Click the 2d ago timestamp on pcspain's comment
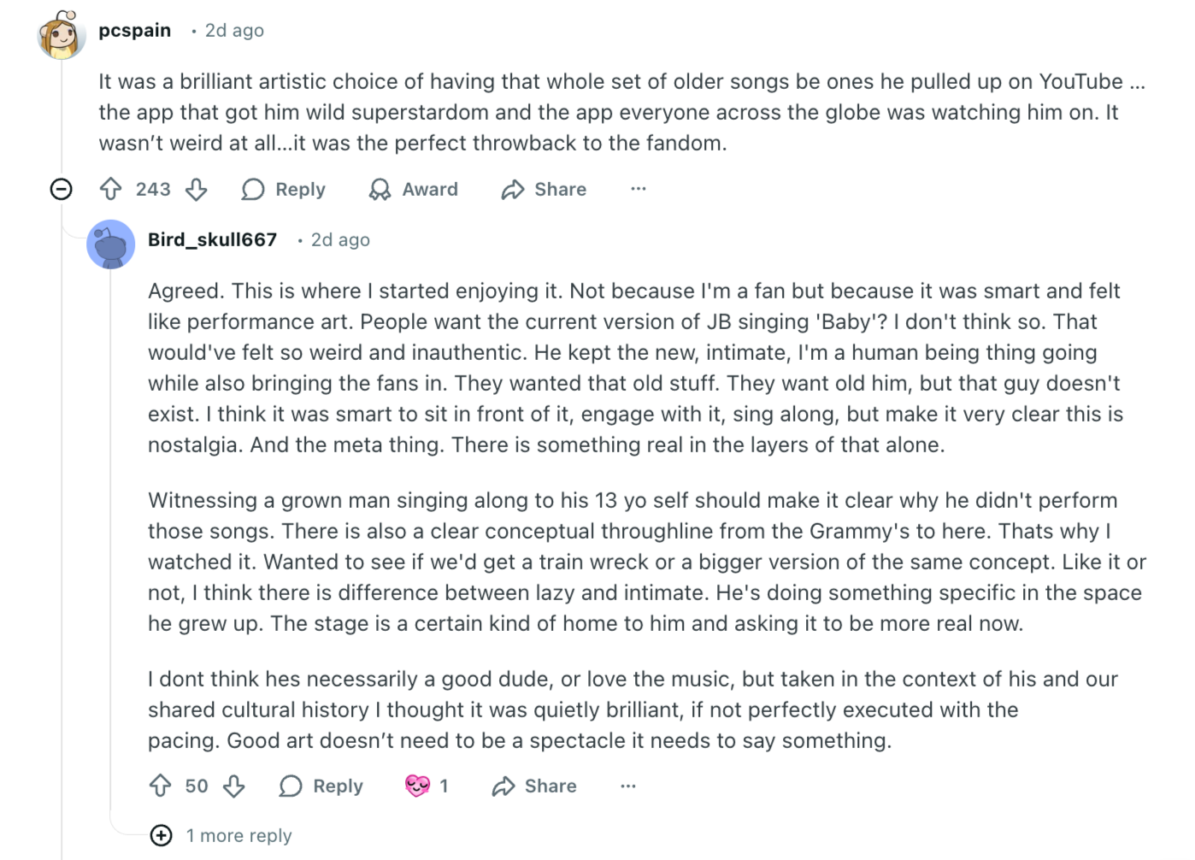This screenshot has height=860, width=1195. pyautogui.click(x=234, y=31)
